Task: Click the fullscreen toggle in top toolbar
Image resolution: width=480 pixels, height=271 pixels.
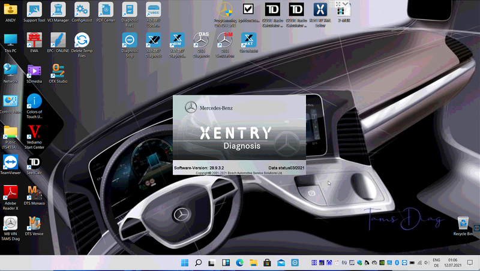Action: 338,4
